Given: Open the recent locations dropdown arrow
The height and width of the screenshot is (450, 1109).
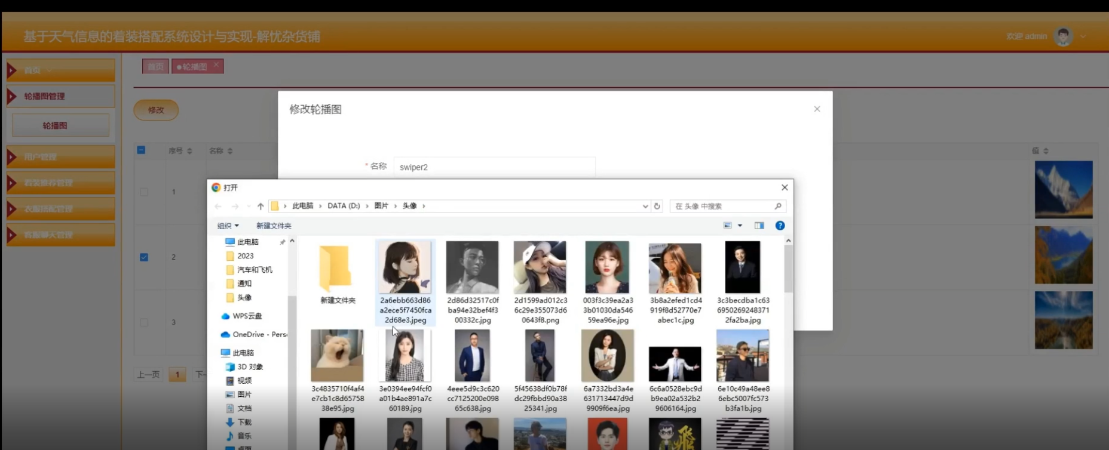Looking at the screenshot, I should 248,206.
